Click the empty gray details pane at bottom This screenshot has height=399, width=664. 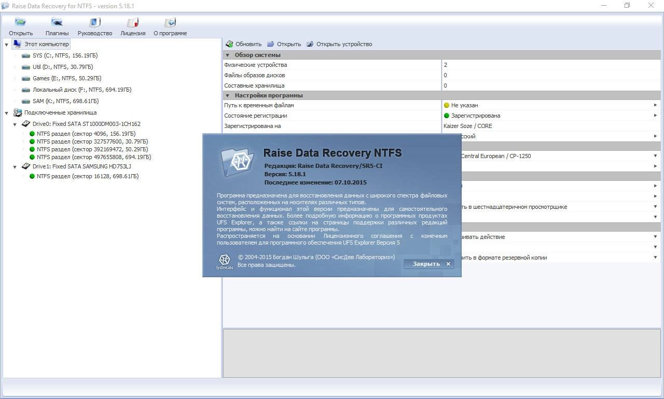(441, 352)
